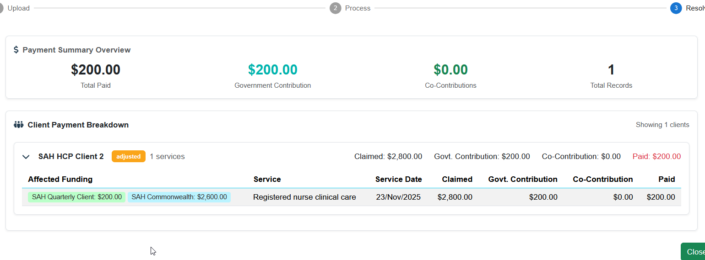This screenshot has width=705, height=260.
Task: Click step 2 Process circle icon
Action: click(335, 8)
